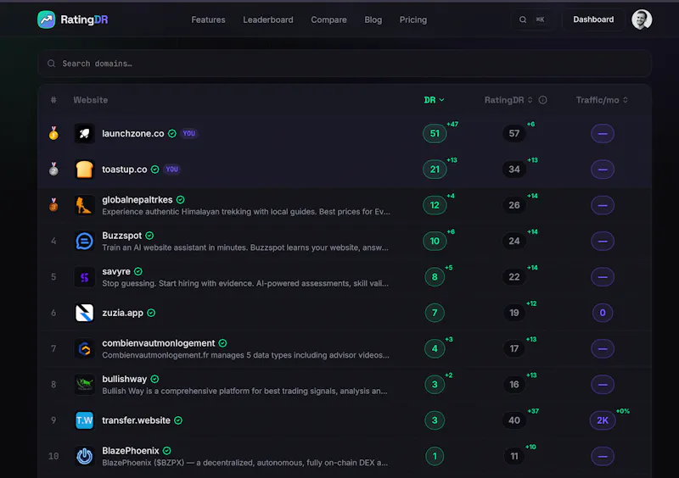Screen dimensions: 679x478
Task: Click the zuzia.app favicon
Action: point(84,313)
